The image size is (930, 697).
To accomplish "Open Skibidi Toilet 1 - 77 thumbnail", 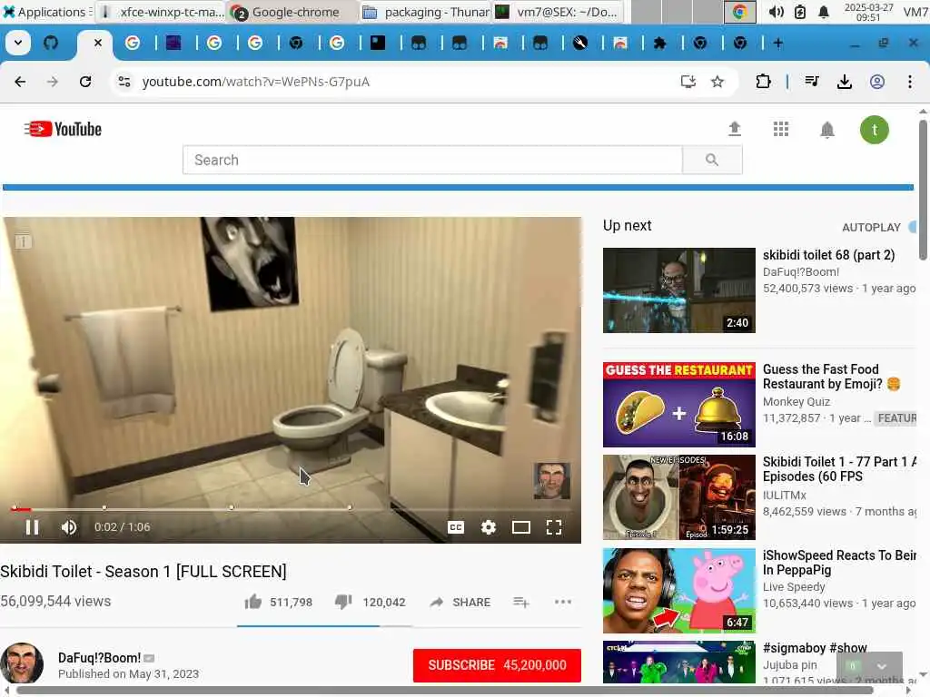I will (x=679, y=497).
